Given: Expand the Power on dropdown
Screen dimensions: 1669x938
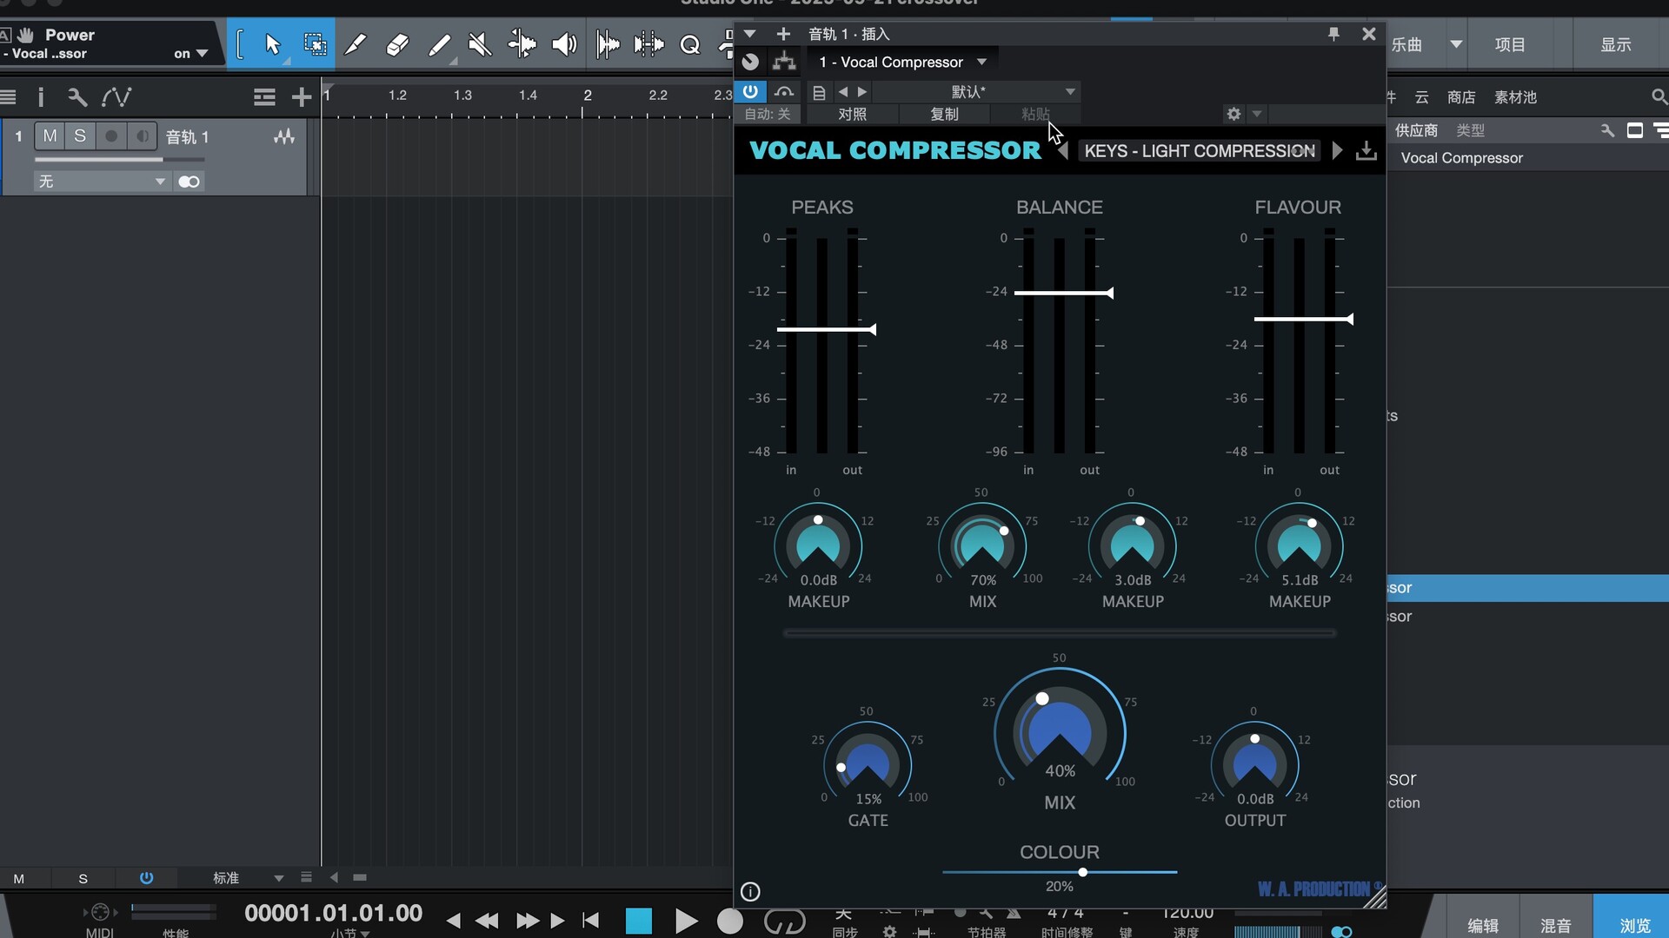Looking at the screenshot, I should coord(202,54).
